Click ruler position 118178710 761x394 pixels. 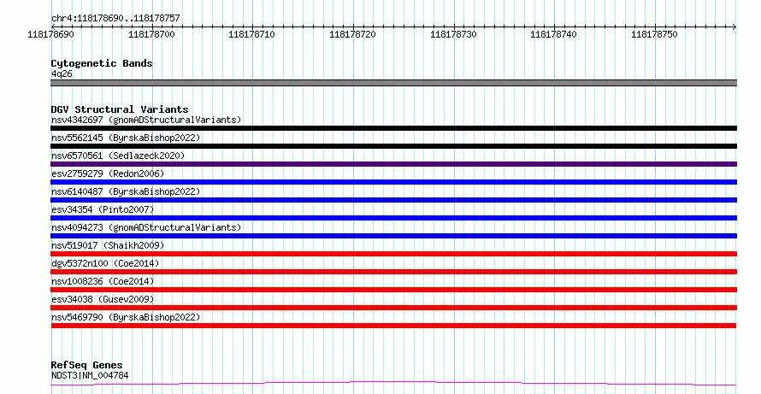pos(251,34)
